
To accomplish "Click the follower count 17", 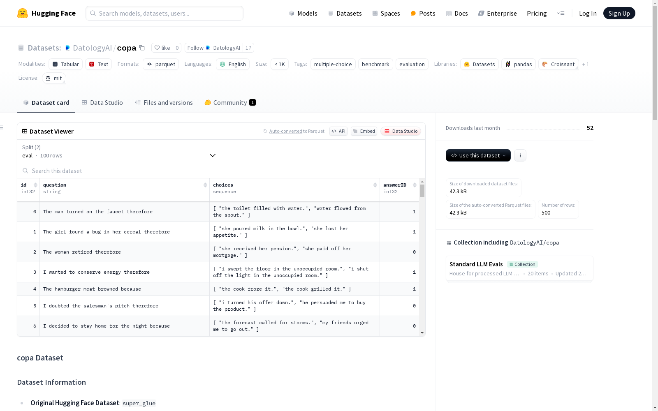I will pos(248,48).
